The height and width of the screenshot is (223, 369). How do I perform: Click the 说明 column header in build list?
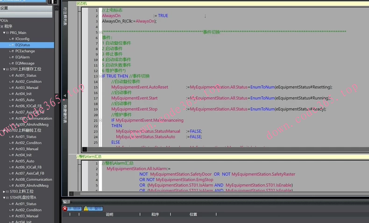pos(109,215)
